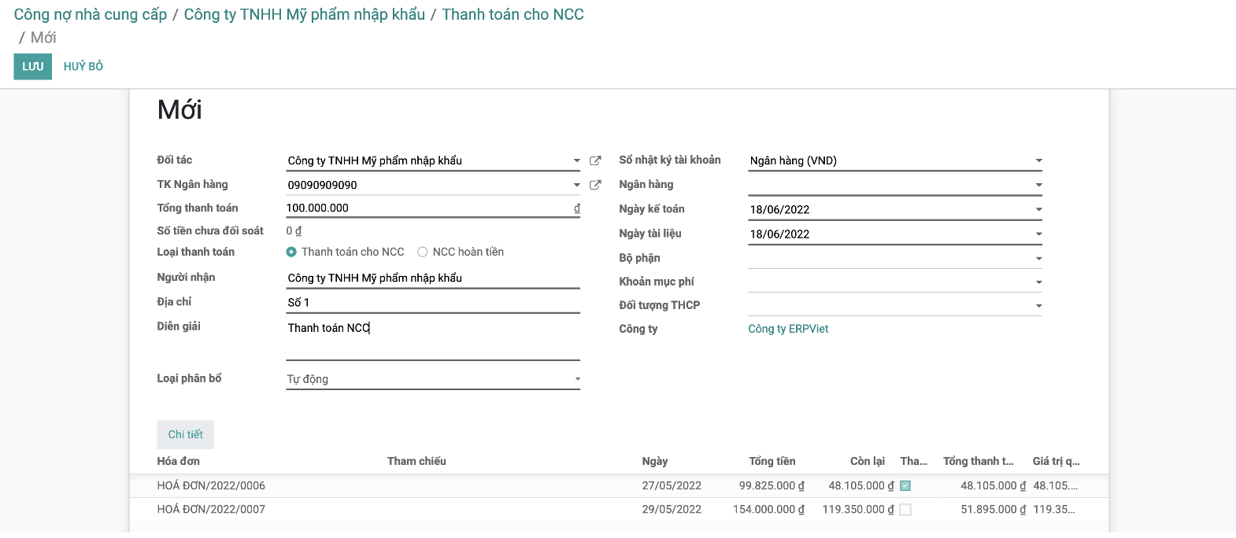1236x538 pixels.
Task: Open the Ngày kế toán date dropdown
Action: click(x=1038, y=209)
